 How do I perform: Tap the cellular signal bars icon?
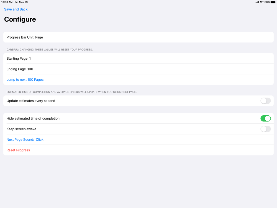pos(257,2)
